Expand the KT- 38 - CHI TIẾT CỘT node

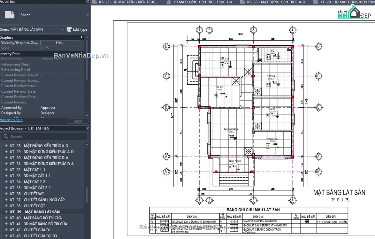6,206
